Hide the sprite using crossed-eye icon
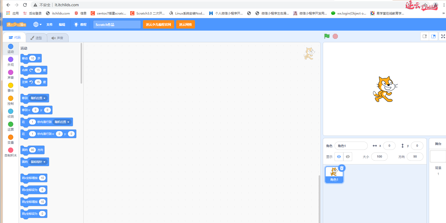Screen dimensions: 446x223 click(x=348, y=157)
